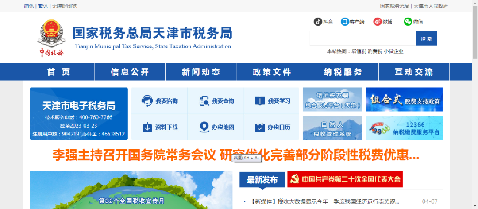Open the 中国共产党第二十次全国代表大会 banner
The width and height of the screenshot is (478, 209).
345,179
